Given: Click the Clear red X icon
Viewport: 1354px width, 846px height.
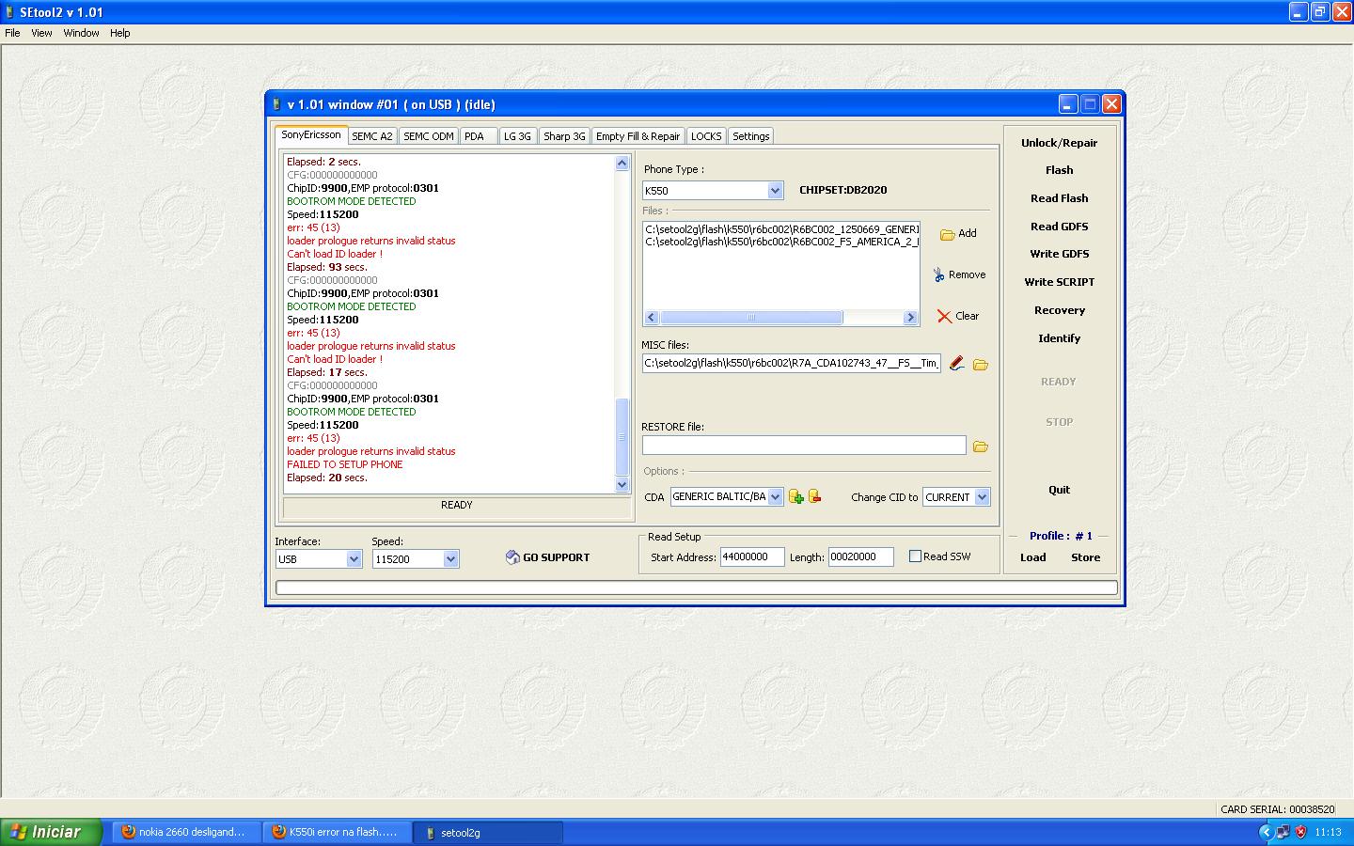Looking at the screenshot, I should (944, 316).
